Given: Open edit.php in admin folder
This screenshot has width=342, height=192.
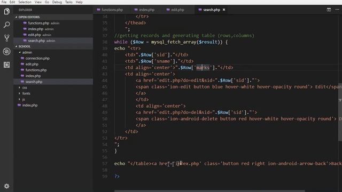Looking at the screenshot, I should (x=32, y=64).
